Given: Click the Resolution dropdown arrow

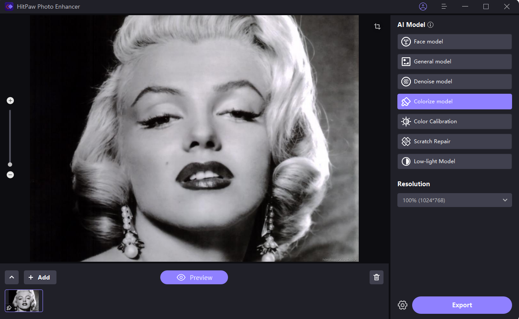Looking at the screenshot, I should (x=505, y=200).
